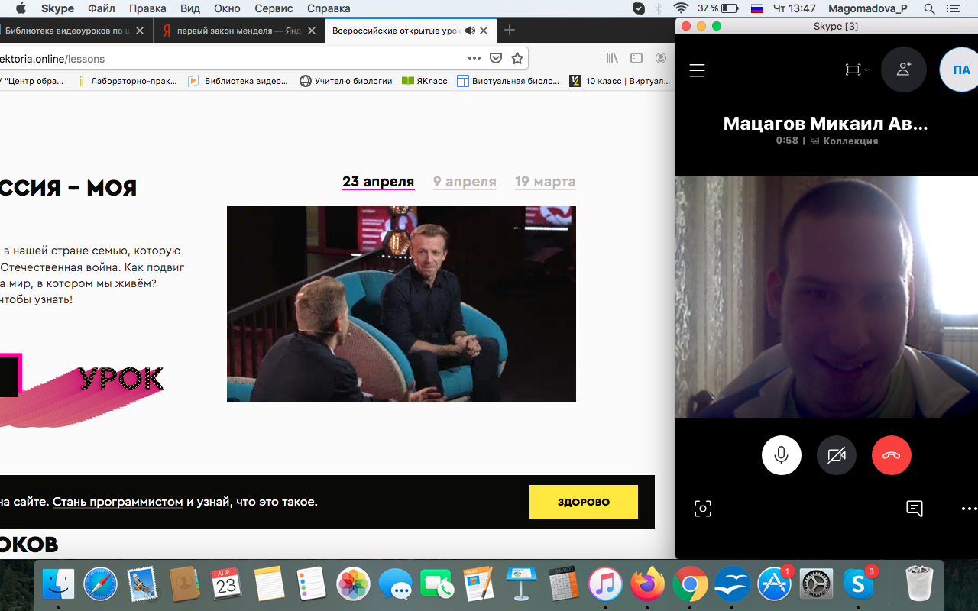Image resolution: width=978 pixels, height=611 pixels.
Task: Expand the call view layout options
Action: tap(857, 70)
